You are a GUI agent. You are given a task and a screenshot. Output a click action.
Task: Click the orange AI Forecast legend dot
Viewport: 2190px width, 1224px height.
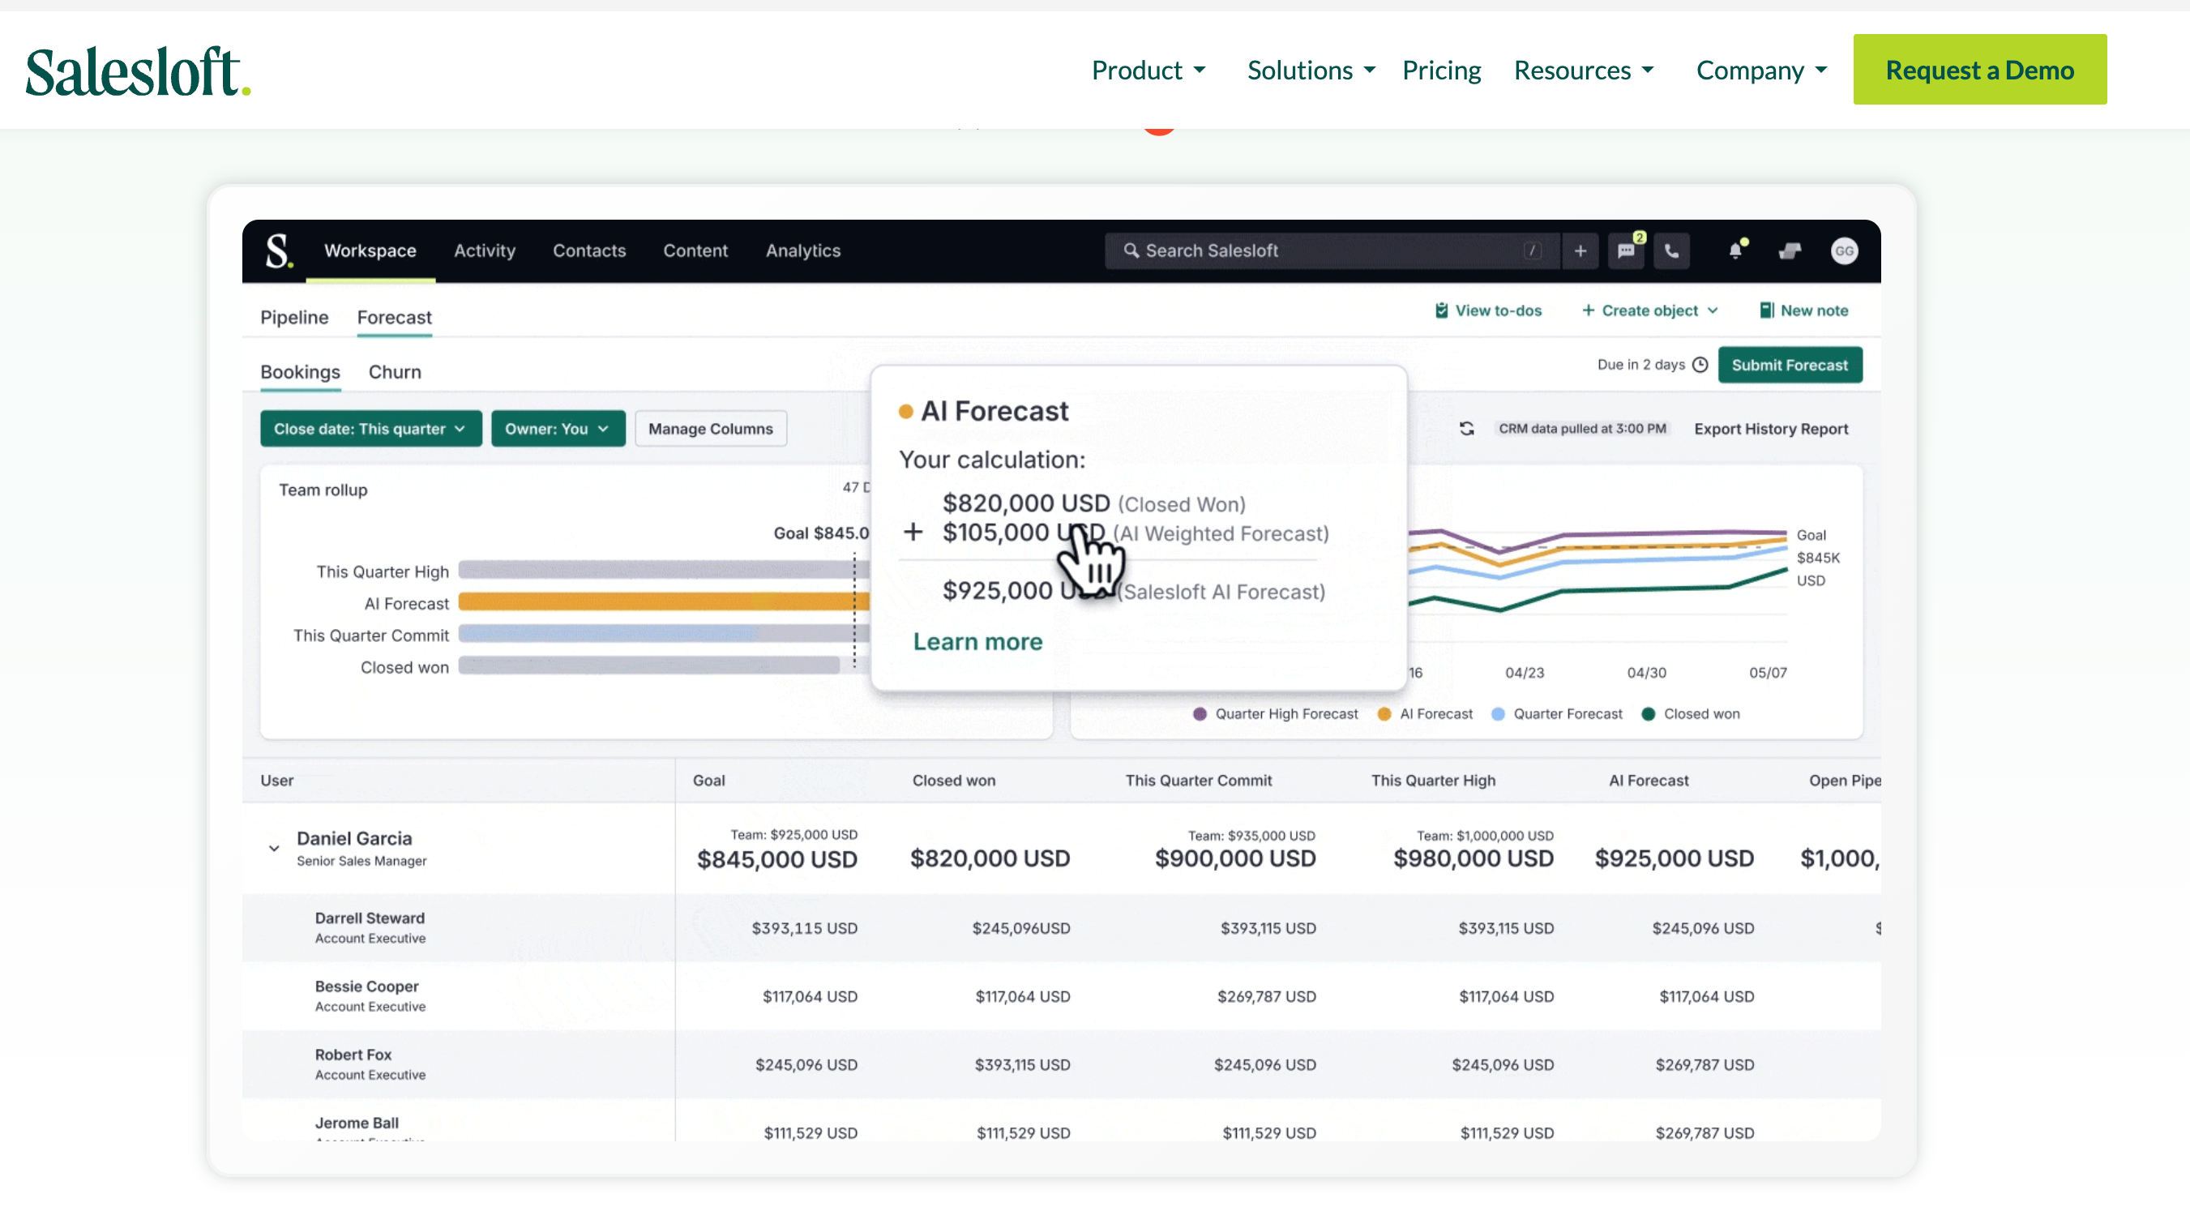pos(1384,714)
